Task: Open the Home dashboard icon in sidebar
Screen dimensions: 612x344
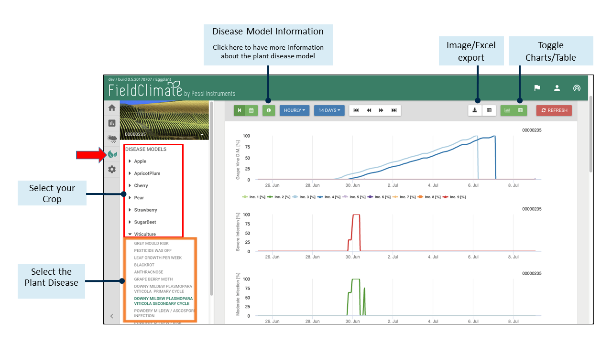Action: [x=112, y=108]
